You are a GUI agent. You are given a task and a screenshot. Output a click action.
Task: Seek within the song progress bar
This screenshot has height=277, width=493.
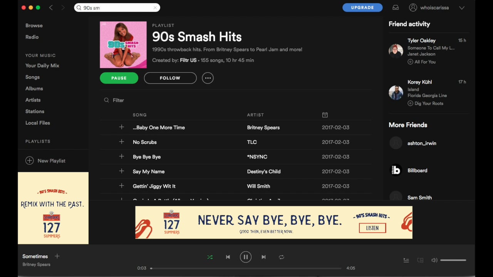pyautogui.click(x=246, y=268)
